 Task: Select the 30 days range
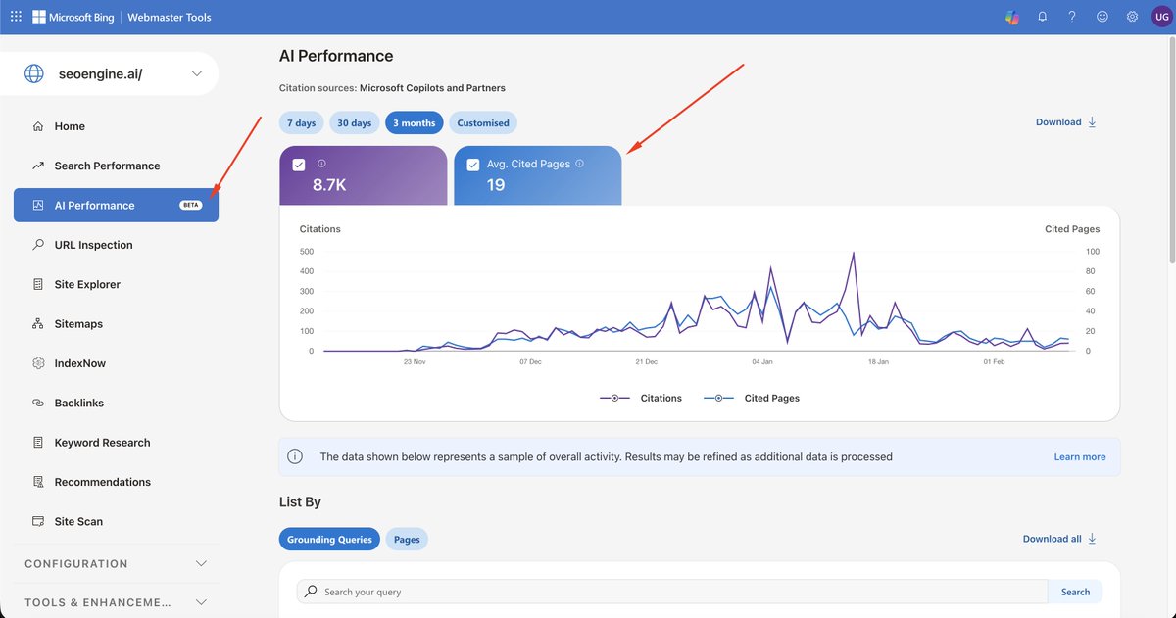coord(355,123)
